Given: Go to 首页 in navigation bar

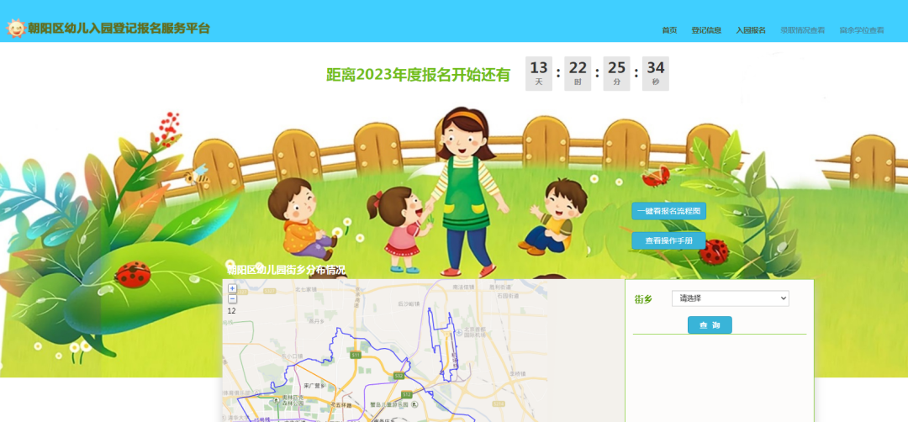Looking at the screenshot, I should tap(669, 30).
